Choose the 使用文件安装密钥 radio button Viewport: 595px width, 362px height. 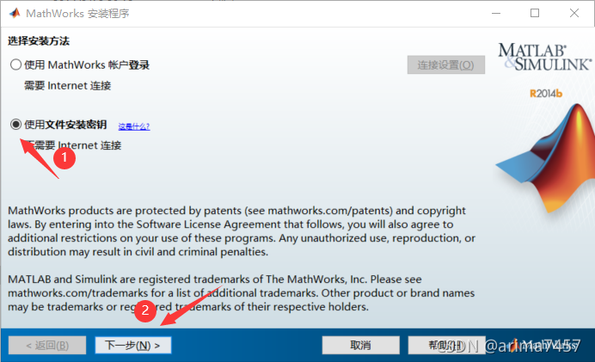15,125
